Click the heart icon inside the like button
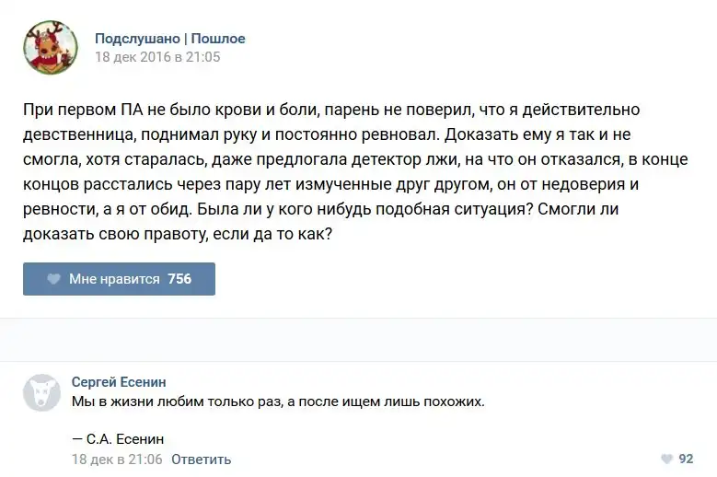717x477 pixels. [54, 279]
